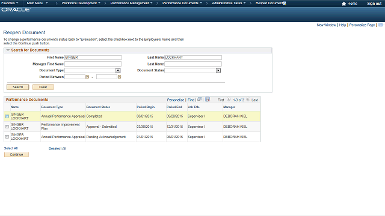Viewport: 385px width, 216px height.
Task: Click the page icon beside Personalize Page
Action: (380, 25)
